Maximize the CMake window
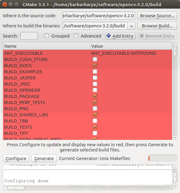180x193 pixels. coord(16,5)
